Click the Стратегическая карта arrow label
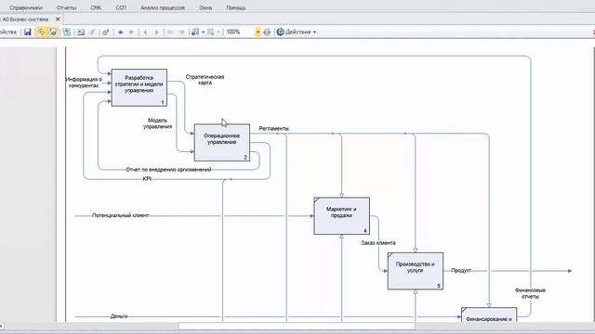The image size is (595, 334). pos(205,80)
